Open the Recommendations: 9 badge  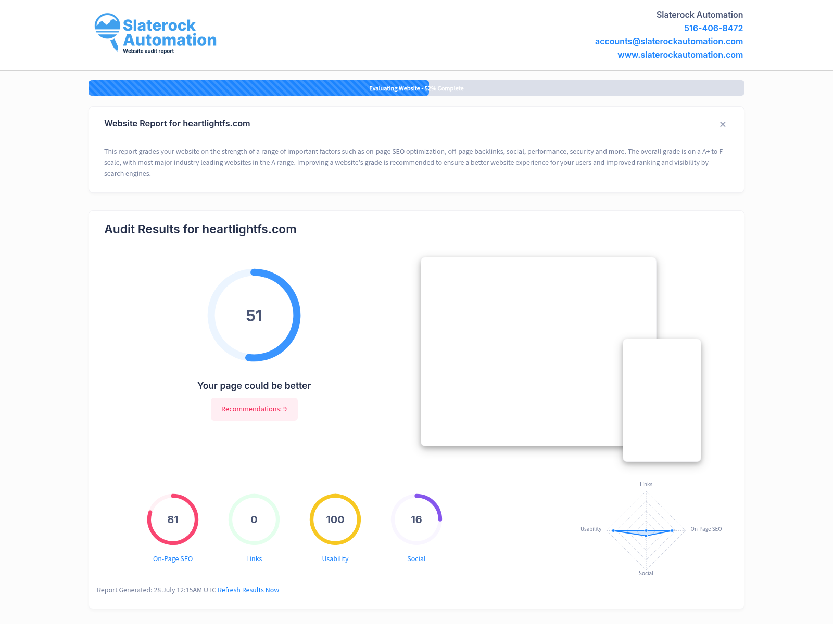pyautogui.click(x=254, y=409)
